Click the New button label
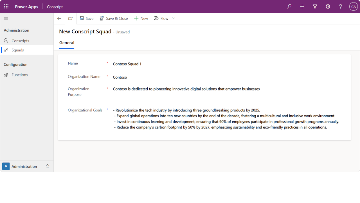Image resolution: width=360 pixels, height=203 pixels. 144,18
